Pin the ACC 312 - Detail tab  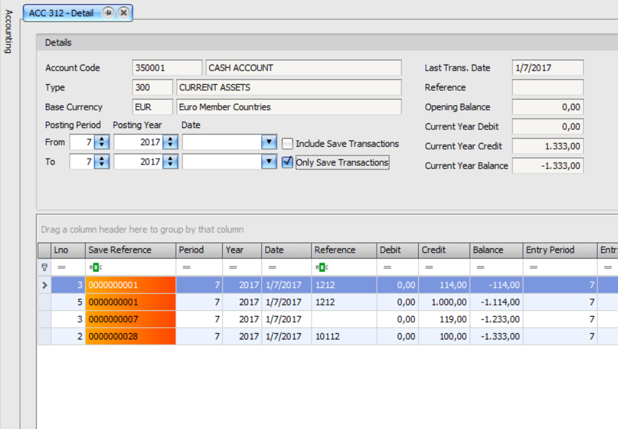[108, 12]
